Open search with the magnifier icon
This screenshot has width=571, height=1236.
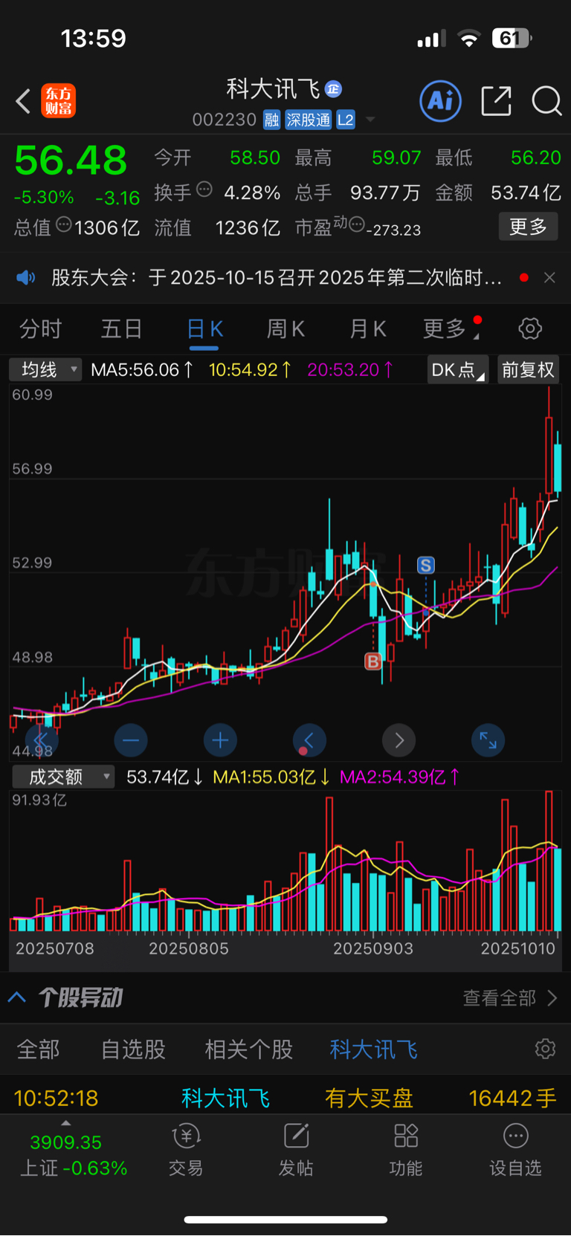point(546,100)
